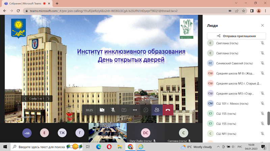This screenshot has height=151, width=270.
Task: Open share this page icon
Action: pyautogui.click(x=237, y=11)
